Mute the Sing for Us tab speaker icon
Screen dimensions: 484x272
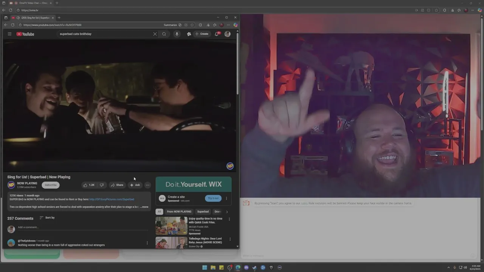pyautogui.click(x=18, y=18)
